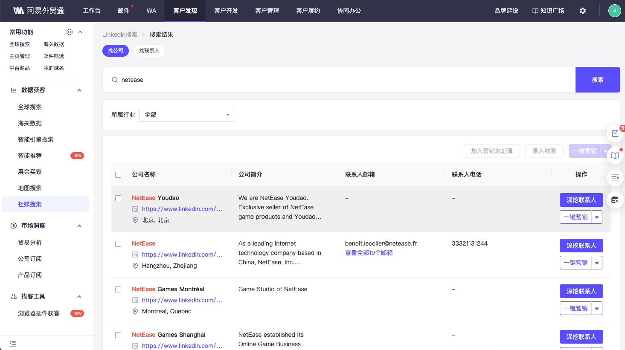625x350 pixels.
Task: Click the search magnifier icon beside netease
Action: click(115, 80)
